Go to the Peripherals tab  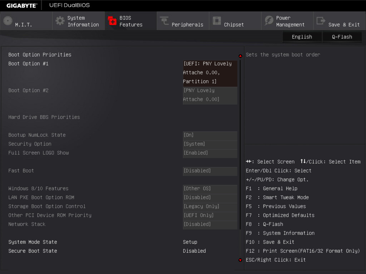click(x=183, y=21)
